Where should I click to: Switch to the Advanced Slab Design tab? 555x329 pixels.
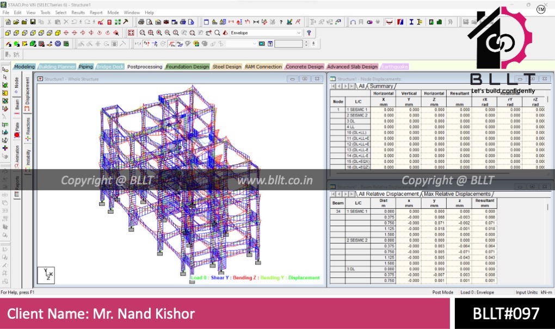(352, 66)
